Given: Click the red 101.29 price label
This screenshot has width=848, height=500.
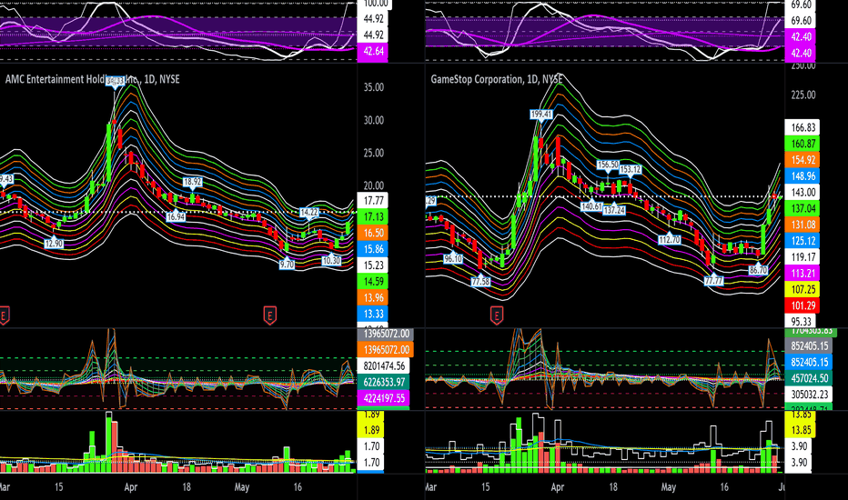Looking at the screenshot, I should (x=803, y=306).
